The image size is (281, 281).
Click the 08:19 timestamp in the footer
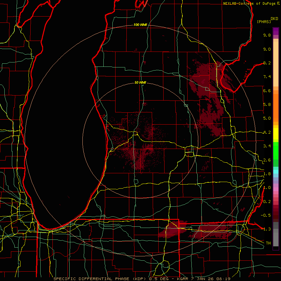(224, 279)
